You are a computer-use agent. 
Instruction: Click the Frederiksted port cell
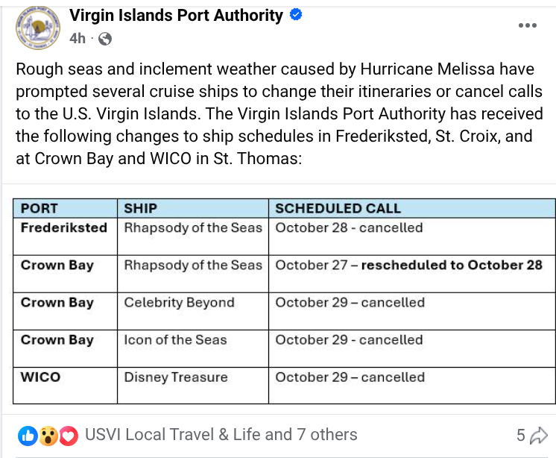tap(64, 228)
